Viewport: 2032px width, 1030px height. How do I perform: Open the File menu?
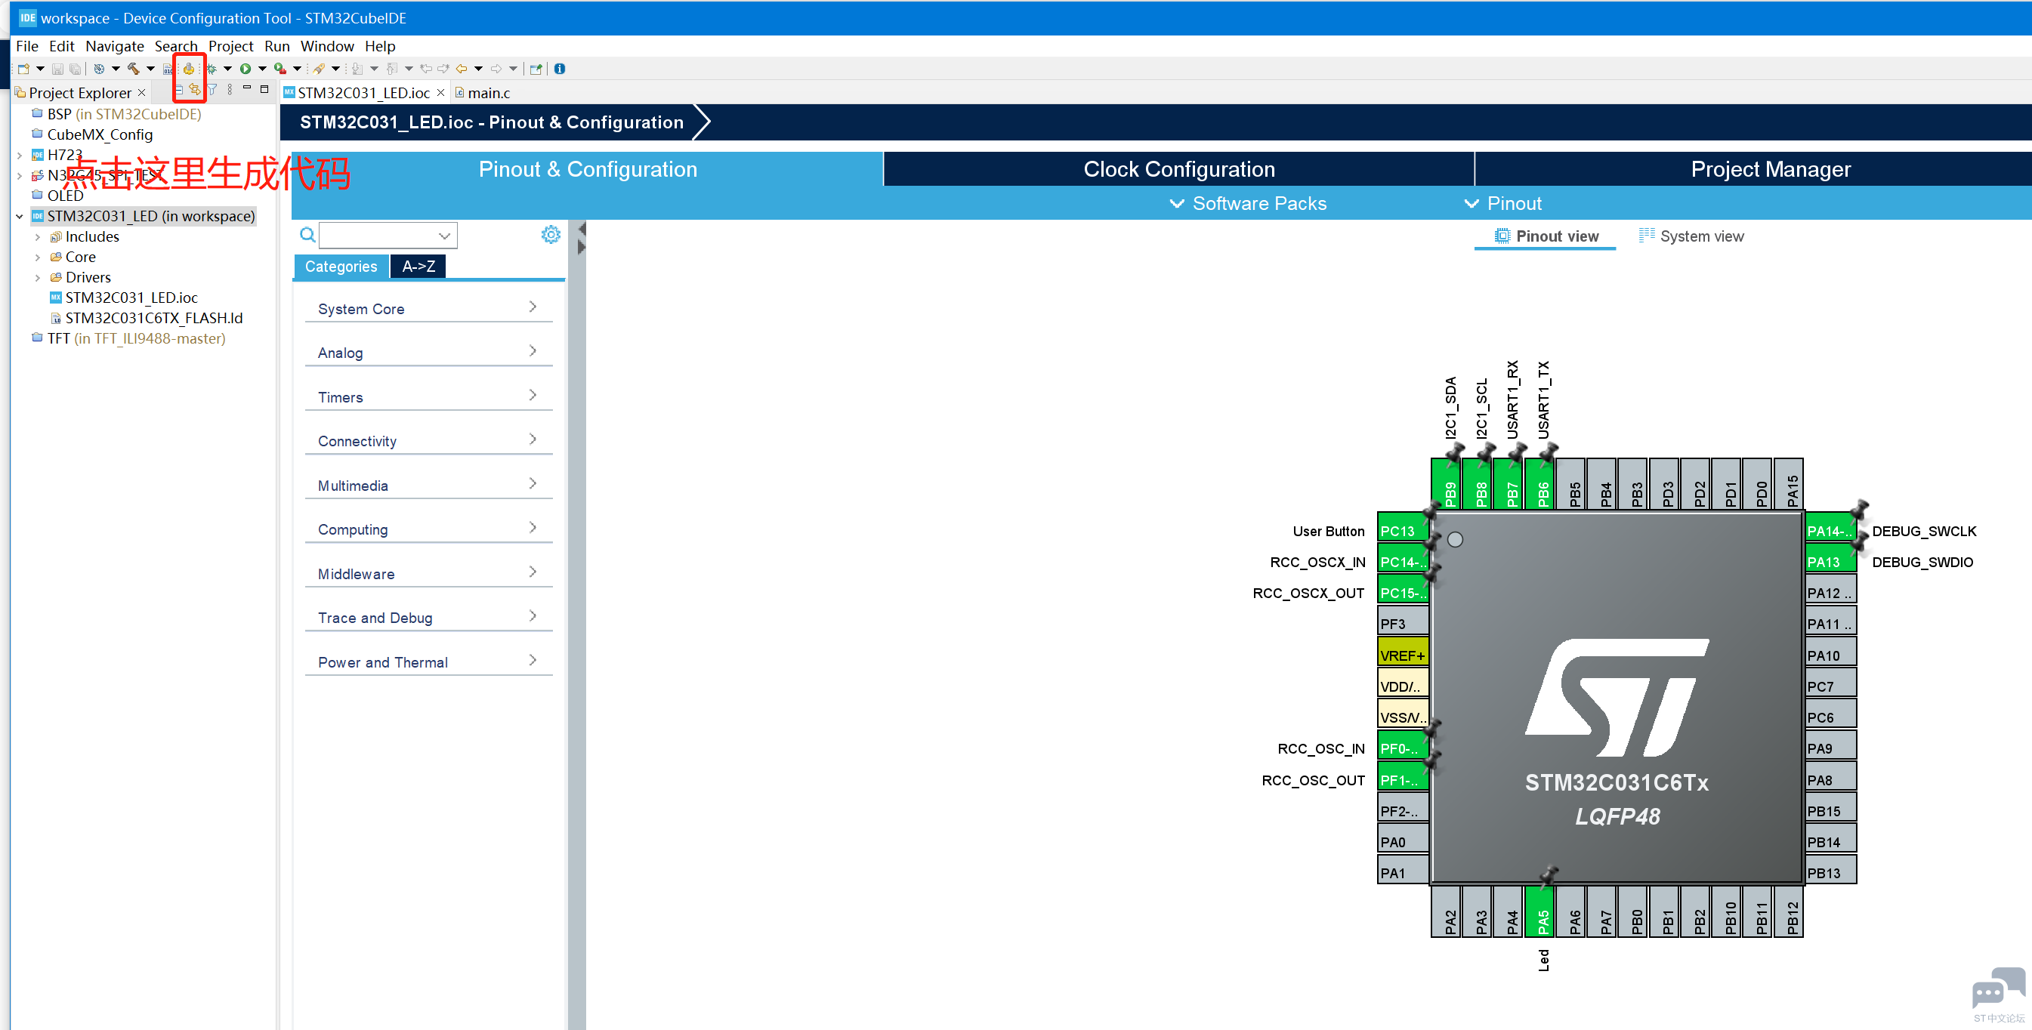coord(27,46)
